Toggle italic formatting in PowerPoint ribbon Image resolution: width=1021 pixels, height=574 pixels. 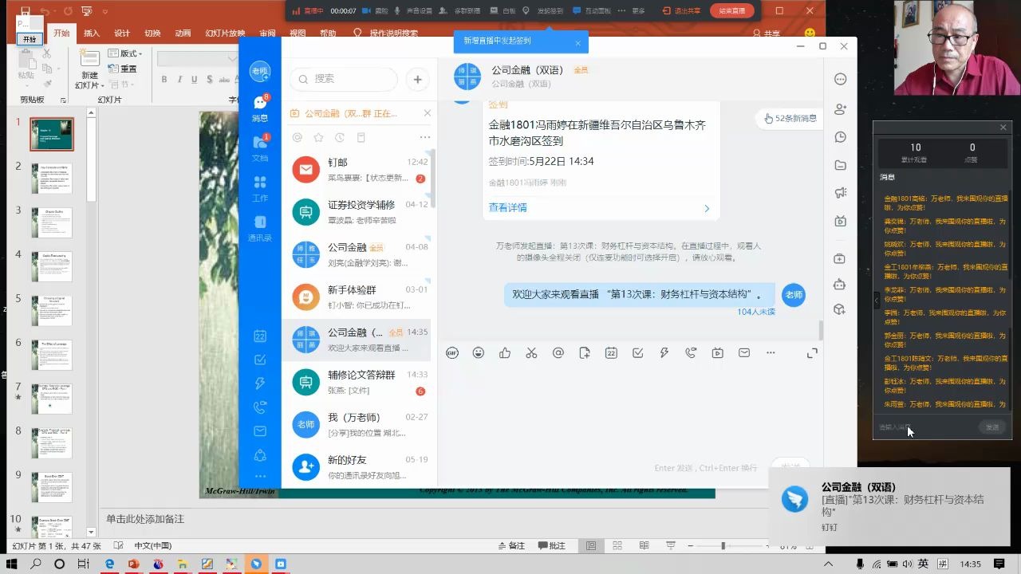pyautogui.click(x=179, y=79)
